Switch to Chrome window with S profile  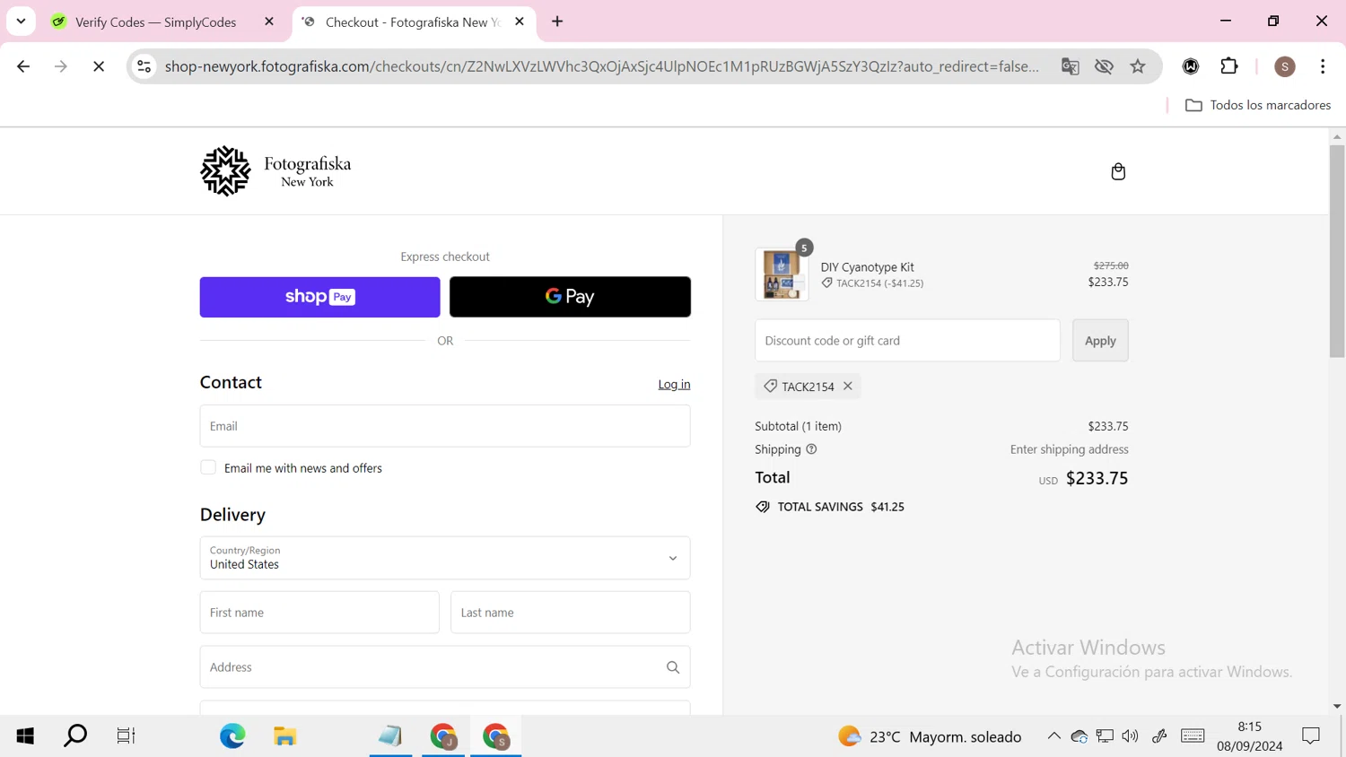[x=496, y=736]
